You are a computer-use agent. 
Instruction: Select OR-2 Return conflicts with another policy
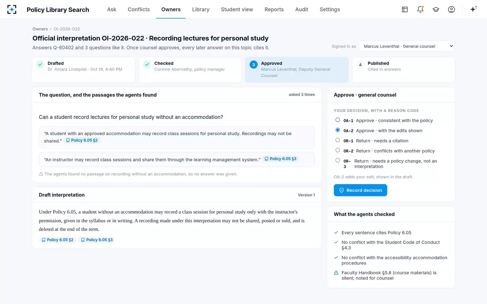[x=338, y=150]
